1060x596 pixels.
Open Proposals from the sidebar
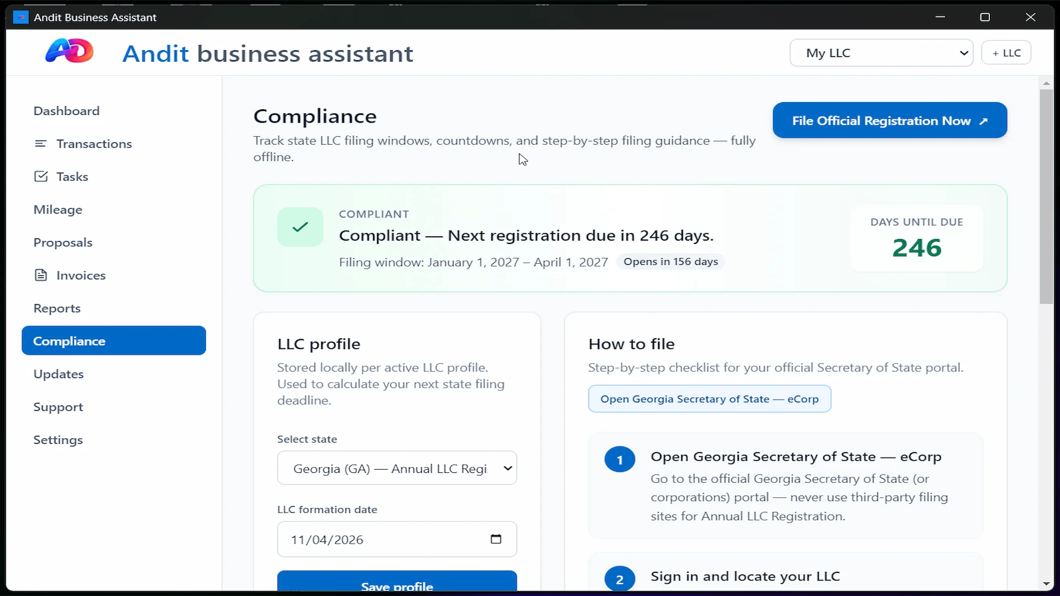(62, 242)
